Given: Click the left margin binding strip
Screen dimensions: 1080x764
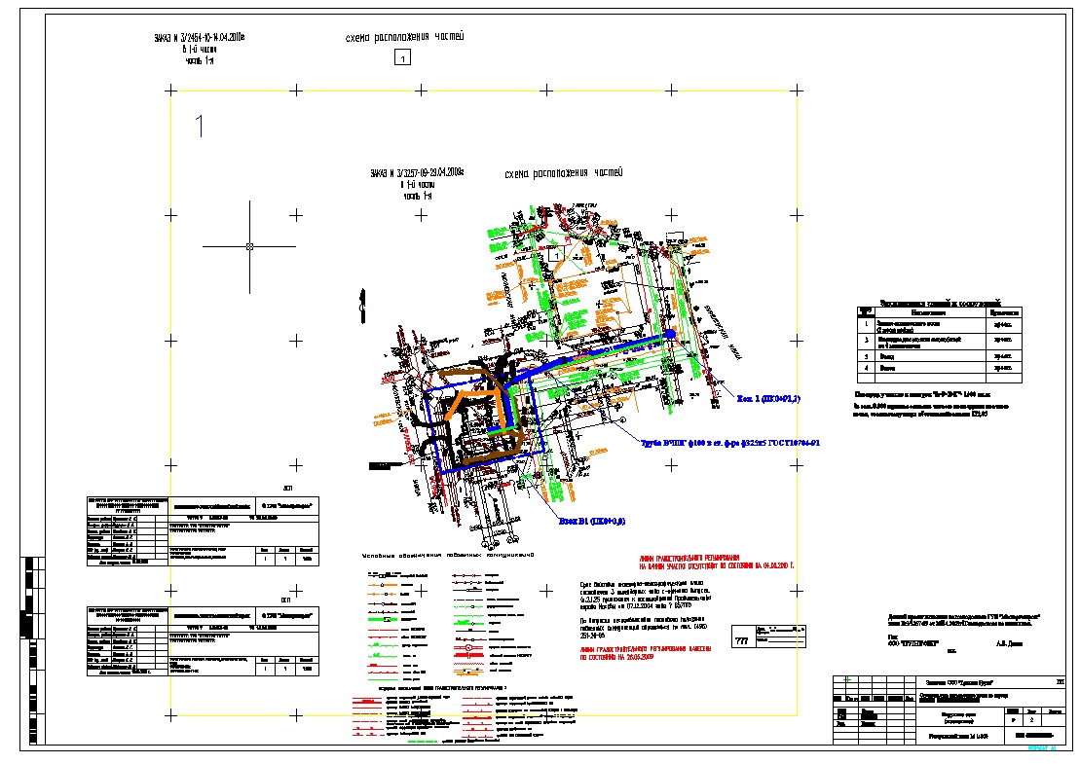Looking at the screenshot, I should click(x=32, y=650).
